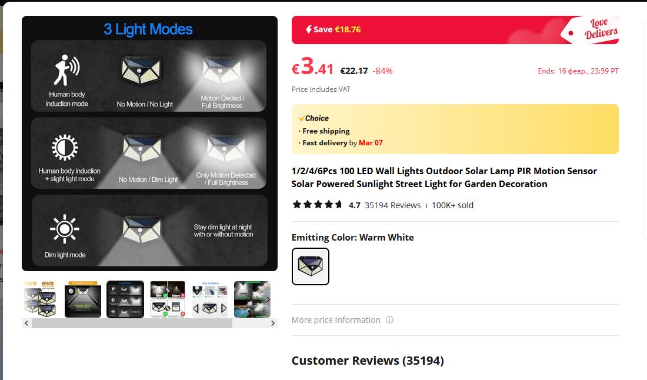Open the 35194 Reviews link

(x=392, y=205)
